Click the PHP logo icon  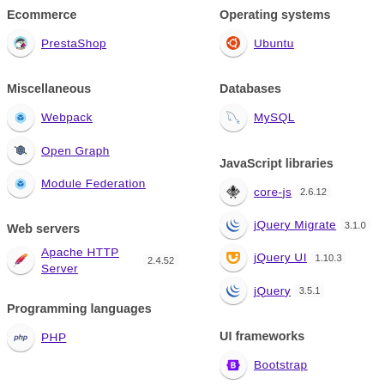click(21, 338)
